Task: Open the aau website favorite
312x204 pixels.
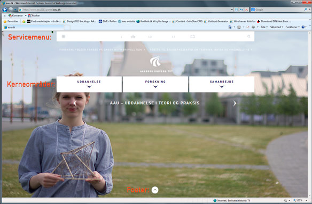Action: point(127,21)
